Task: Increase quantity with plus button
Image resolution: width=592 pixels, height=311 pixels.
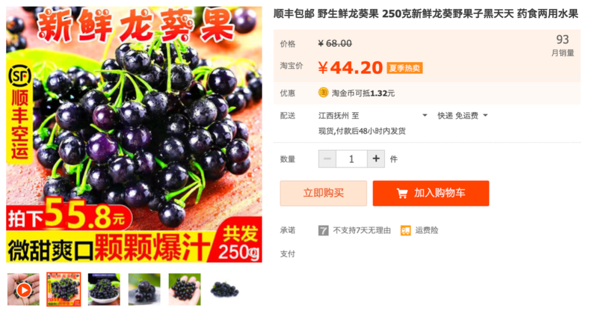Action: click(x=376, y=159)
